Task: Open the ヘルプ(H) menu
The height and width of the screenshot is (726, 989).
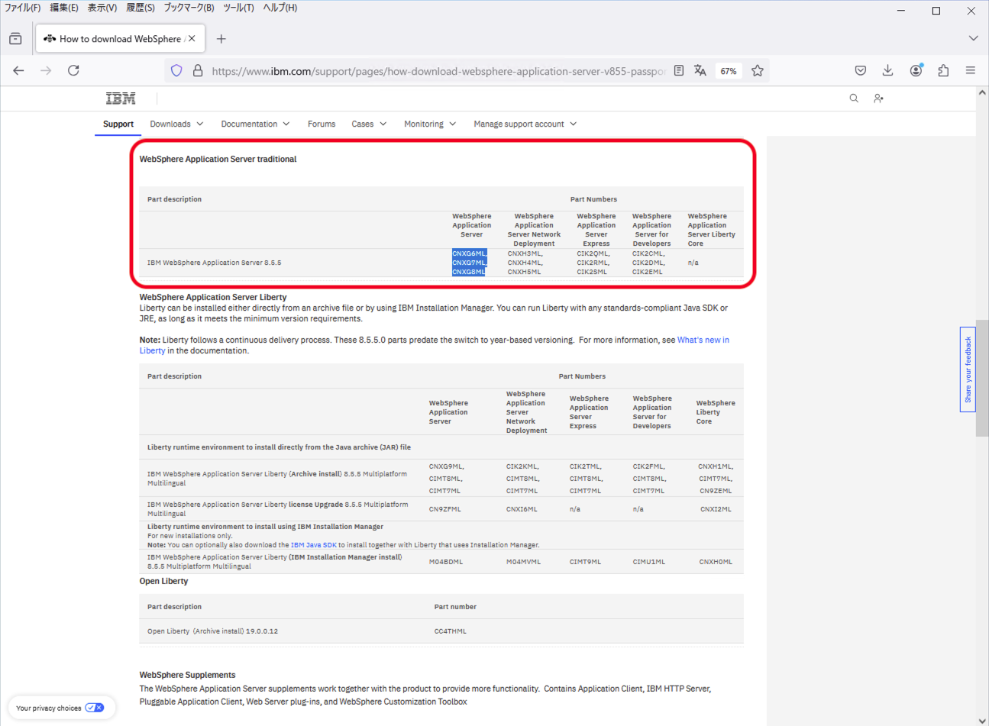Action: 280,8
